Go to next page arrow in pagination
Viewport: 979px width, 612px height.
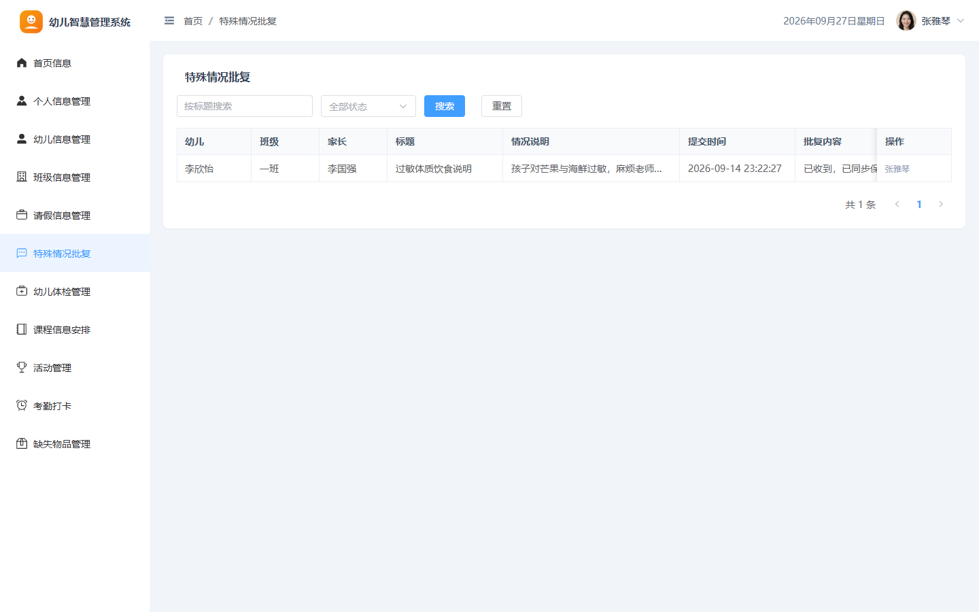click(941, 204)
